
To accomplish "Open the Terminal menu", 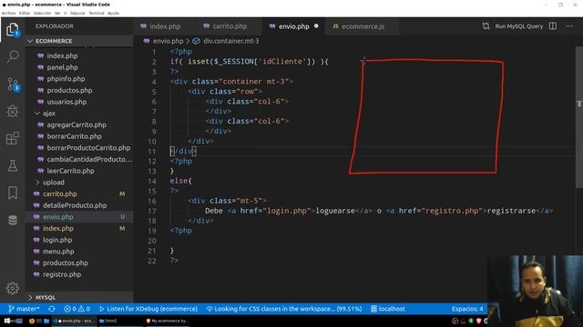I will click(97, 13).
